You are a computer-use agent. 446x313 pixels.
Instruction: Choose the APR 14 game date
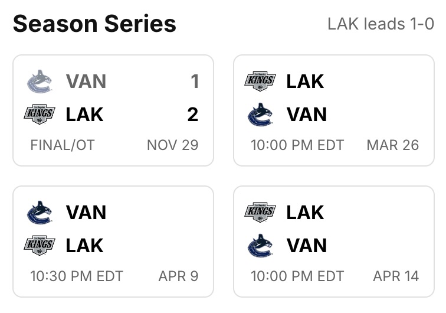[396, 276]
